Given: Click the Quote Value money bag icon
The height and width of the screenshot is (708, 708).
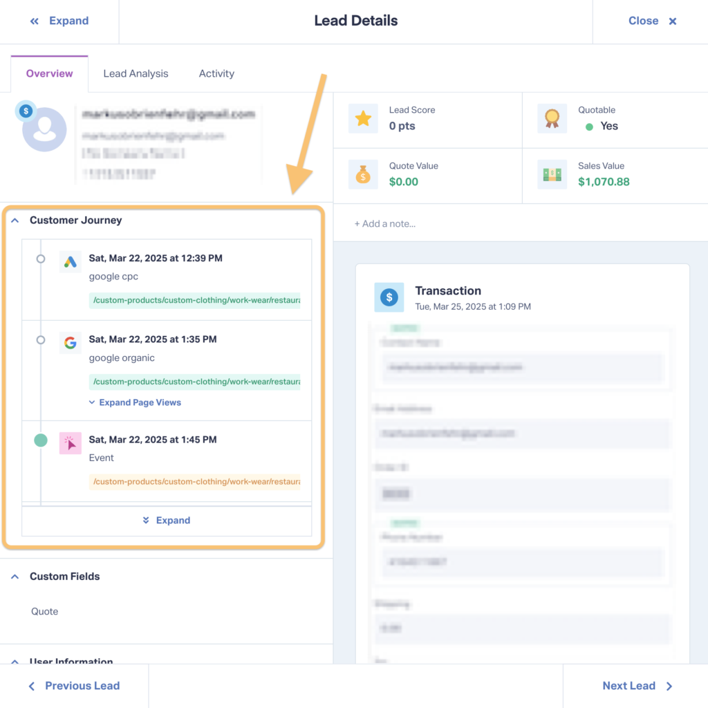Looking at the screenshot, I should 363,175.
